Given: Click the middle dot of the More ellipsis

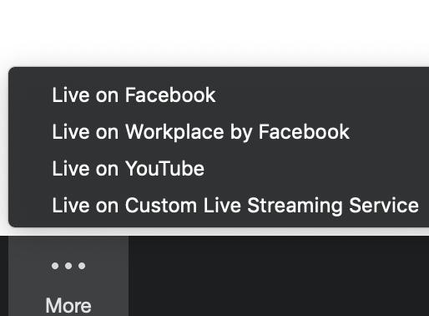Looking at the screenshot, I should (x=68, y=266).
